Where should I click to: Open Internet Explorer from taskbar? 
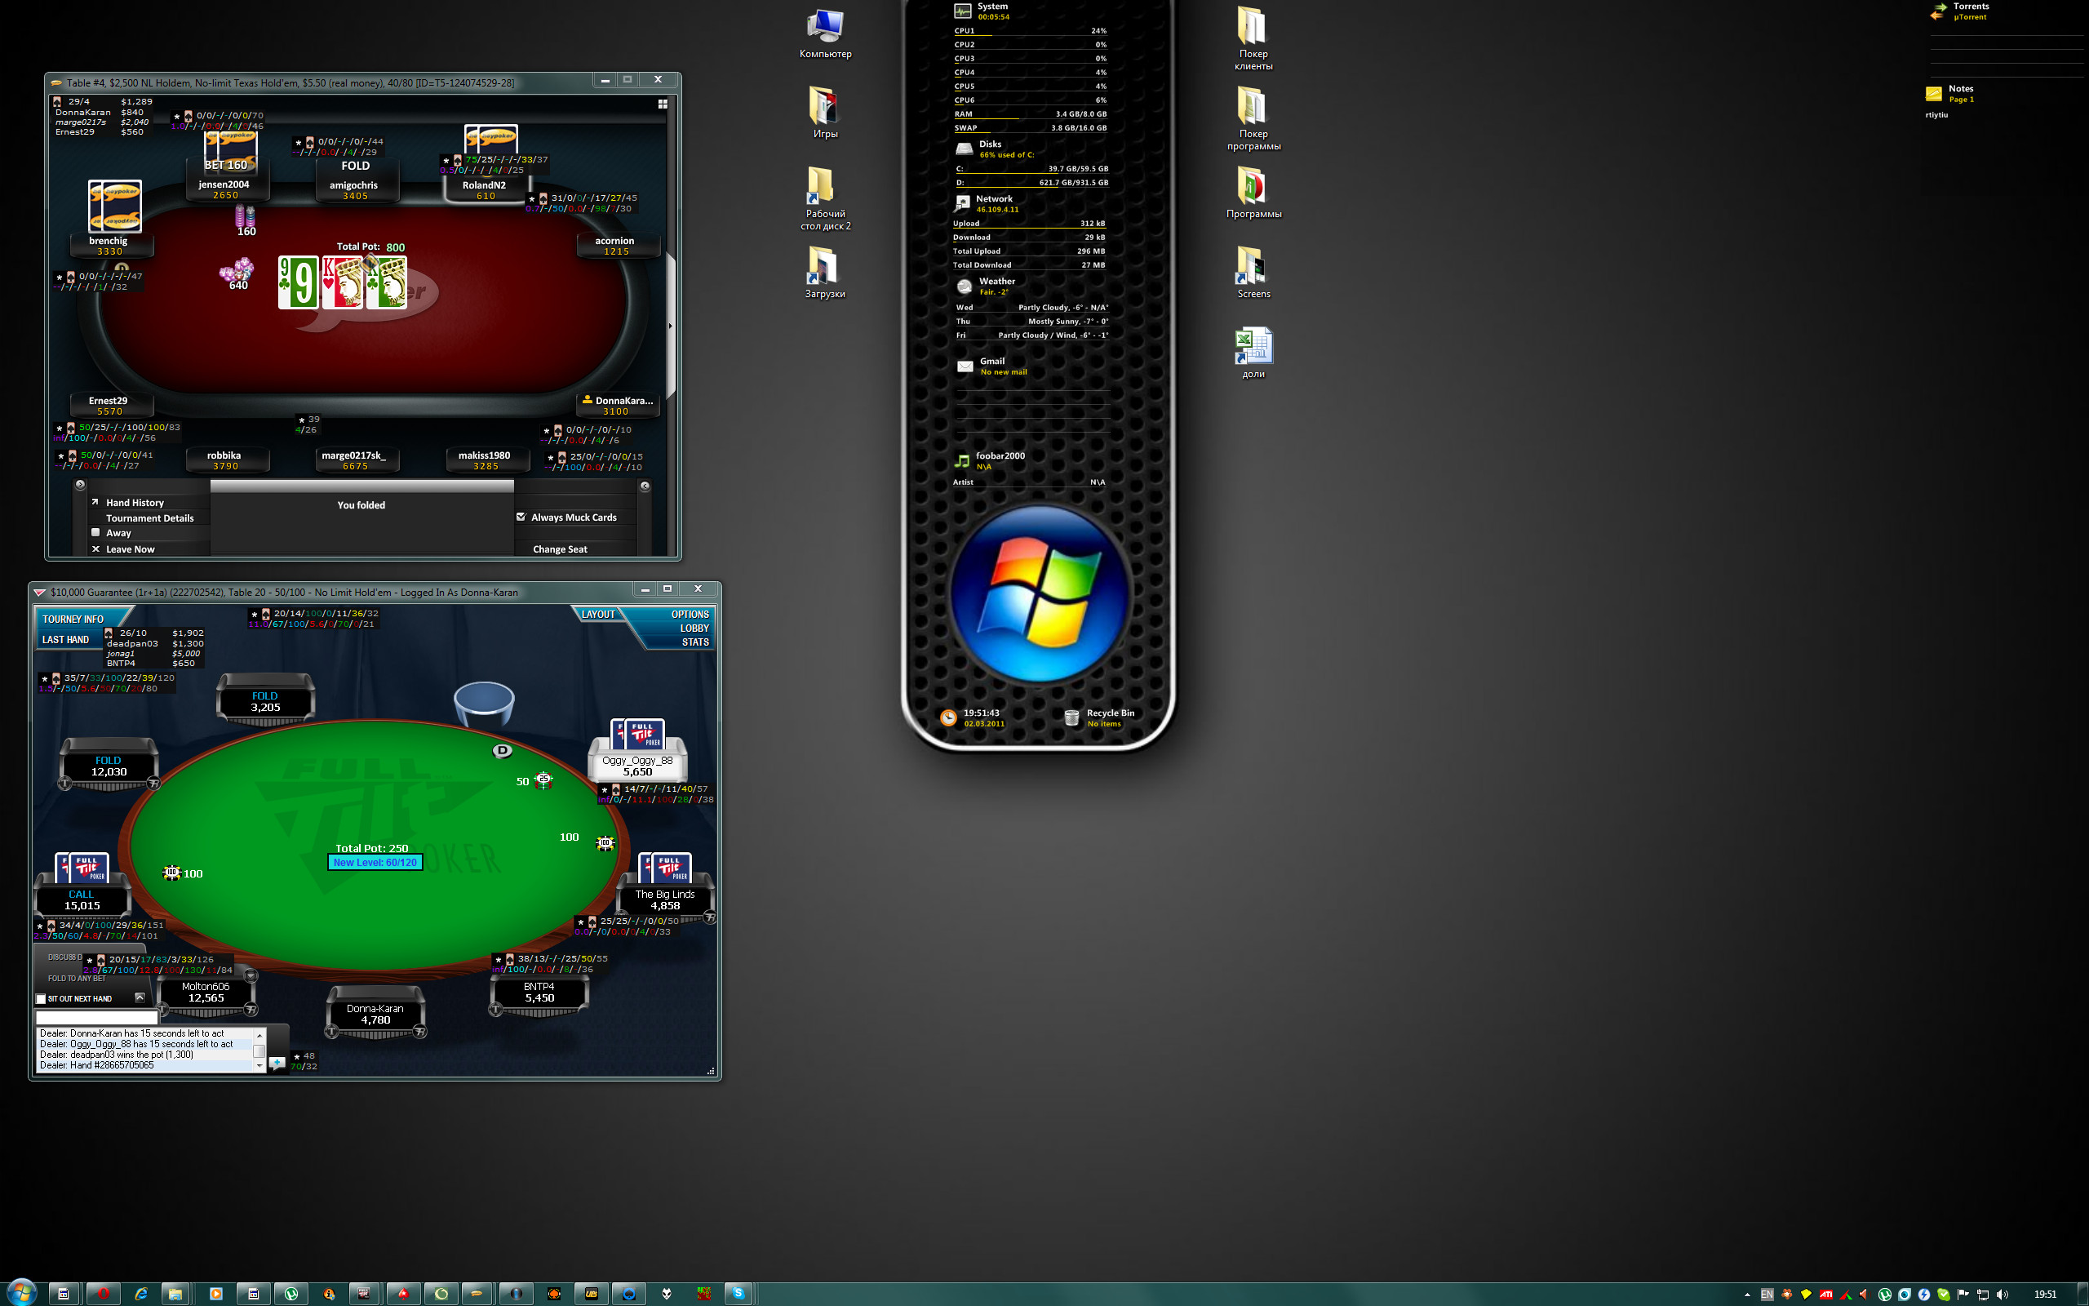[x=140, y=1293]
